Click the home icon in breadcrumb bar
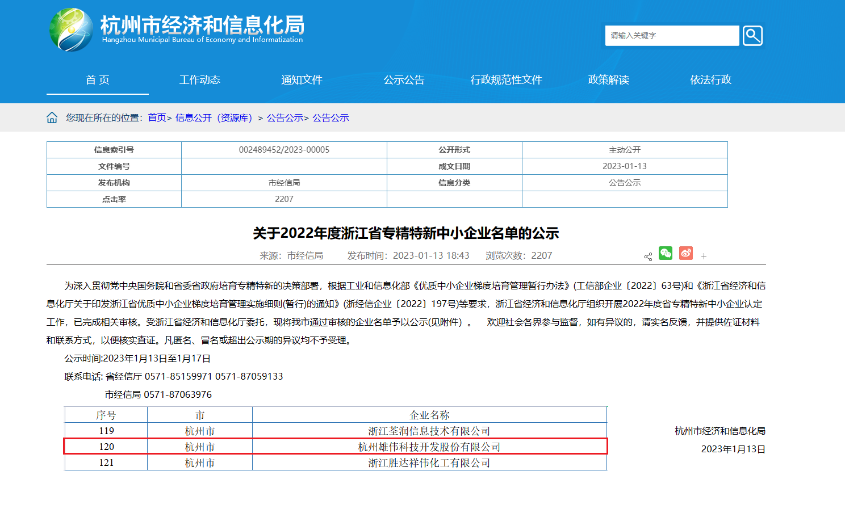The height and width of the screenshot is (513, 845). 52,117
